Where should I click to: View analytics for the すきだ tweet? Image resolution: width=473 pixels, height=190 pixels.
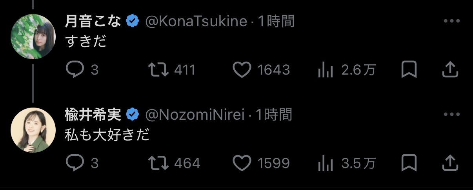pyautogui.click(x=325, y=71)
